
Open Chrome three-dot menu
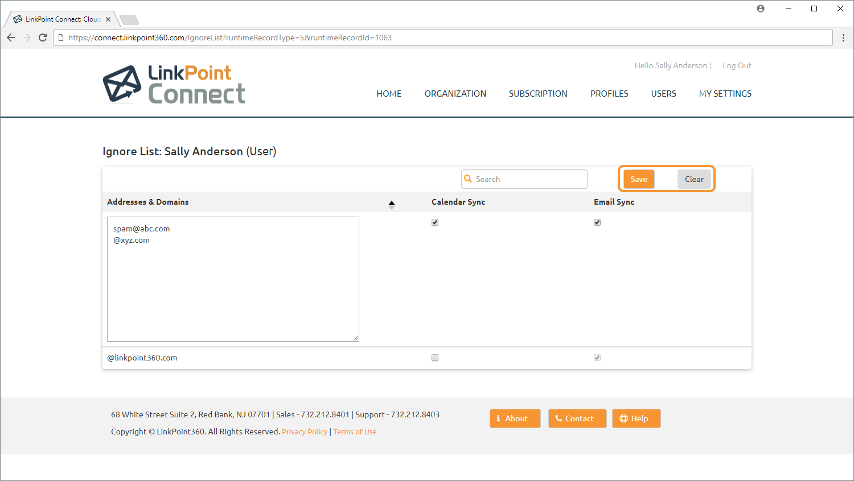(x=844, y=38)
